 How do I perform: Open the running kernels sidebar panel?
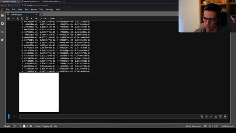click(2, 24)
